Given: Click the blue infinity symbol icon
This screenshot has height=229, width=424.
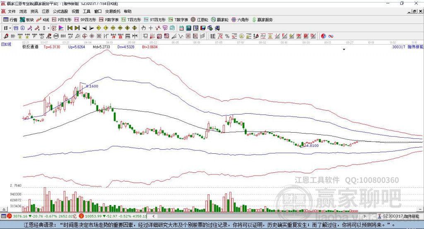Looking at the screenshot, I should pyautogui.click(x=331, y=36).
